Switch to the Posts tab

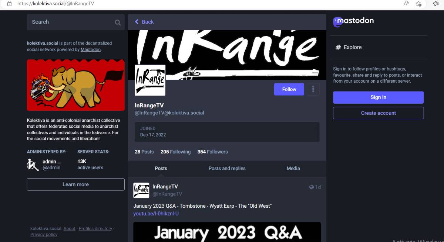[161, 168]
